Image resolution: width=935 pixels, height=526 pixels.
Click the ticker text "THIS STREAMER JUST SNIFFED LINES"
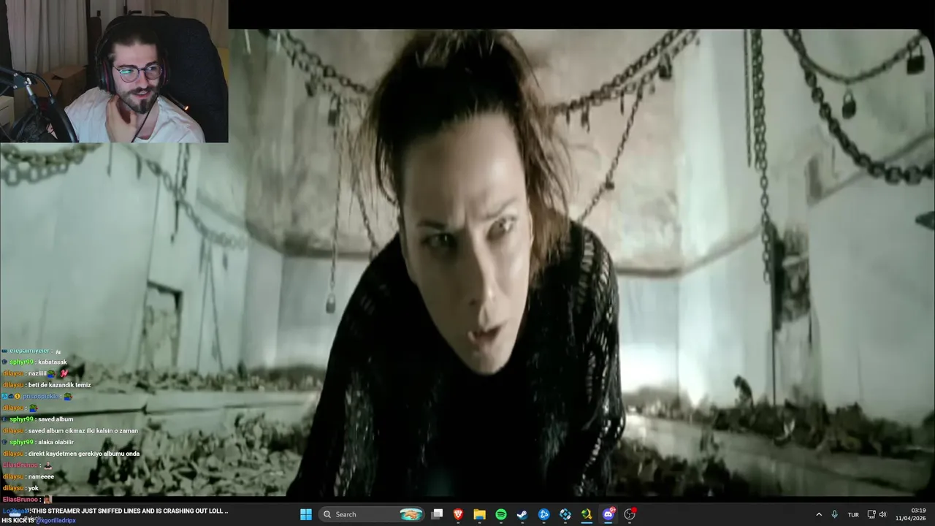[x=85, y=511]
